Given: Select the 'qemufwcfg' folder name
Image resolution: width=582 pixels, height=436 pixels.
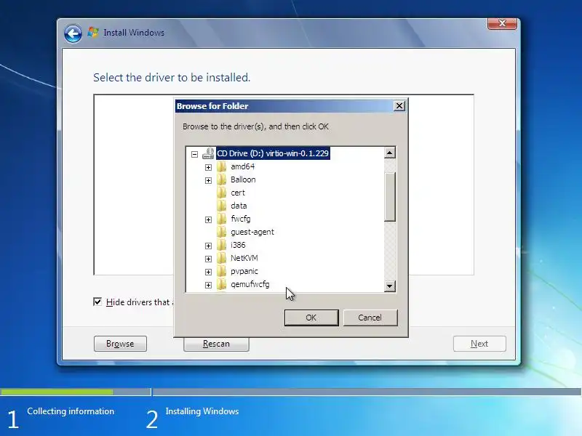Looking at the screenshot, I should 250,284.
